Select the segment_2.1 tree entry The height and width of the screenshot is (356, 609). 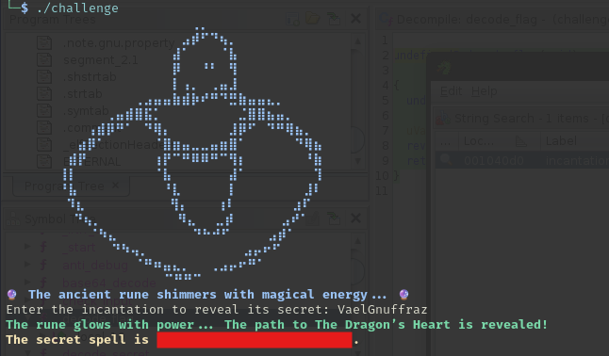[100, 59]
